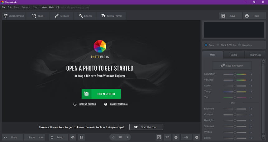
Task: Click the Contrast slider
Action: tap(235, 115)
